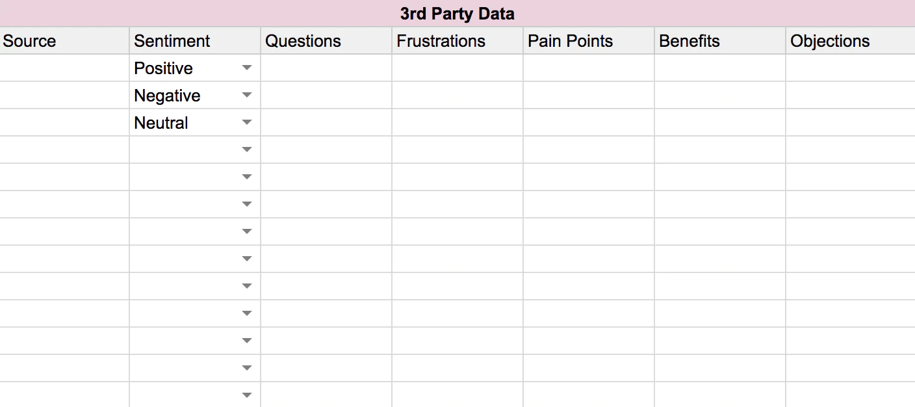Image resolution: width=915 pixels, height=407 pixels.
Task: Select the Frustrations header cell
Action: pyautogui.click(x=457, y=41)
